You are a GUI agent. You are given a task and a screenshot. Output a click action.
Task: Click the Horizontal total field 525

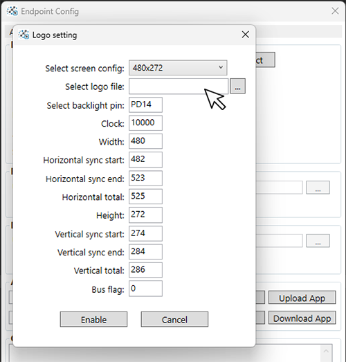145,197
